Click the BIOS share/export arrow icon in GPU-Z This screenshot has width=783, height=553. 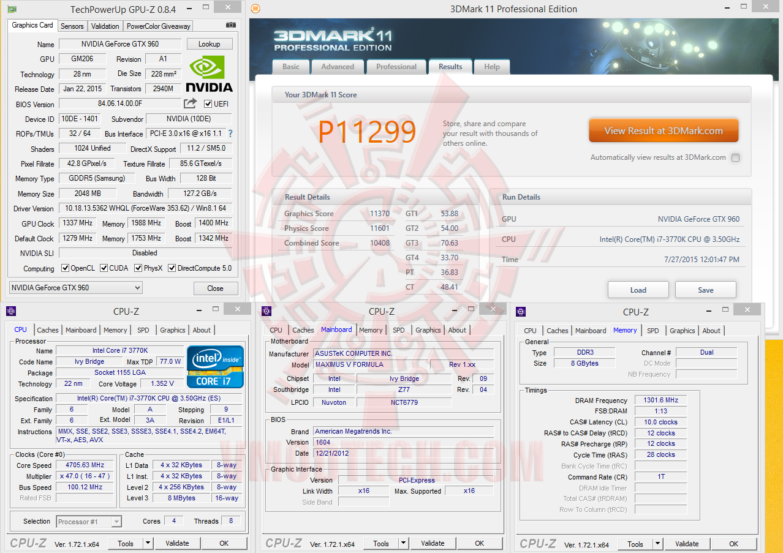coord(191,103)
